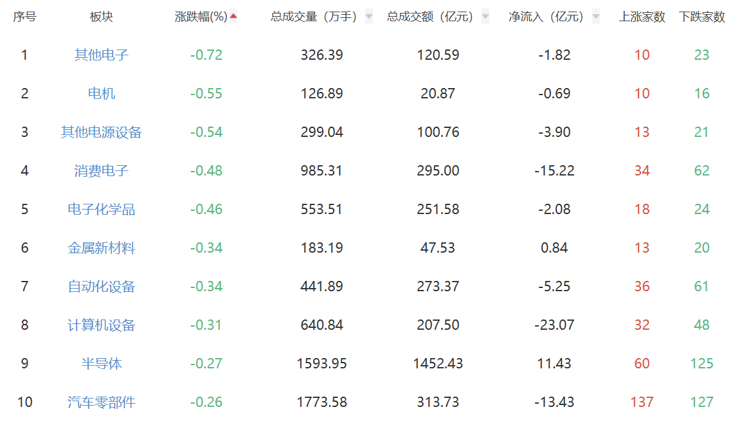
Task: Click falling count 125 for 半导体
Action: coord(701,363)
